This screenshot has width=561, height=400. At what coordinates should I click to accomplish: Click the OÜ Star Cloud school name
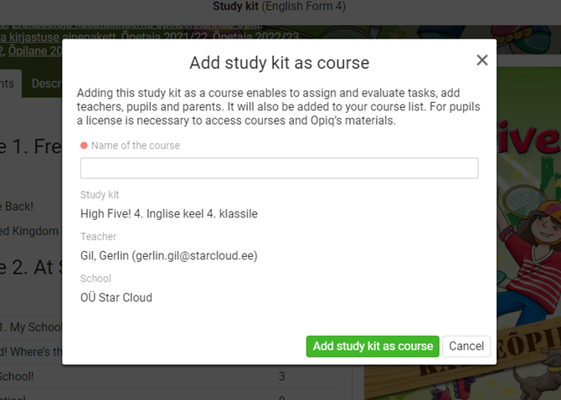click(x=116, y=297)
